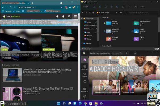The height and width of the screenshot is (106, 160).
Task: Refresh the Accès rapide folder view
Action: point(121,13)
